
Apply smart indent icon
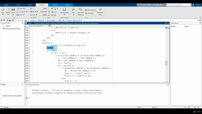[x=49, y=15]
